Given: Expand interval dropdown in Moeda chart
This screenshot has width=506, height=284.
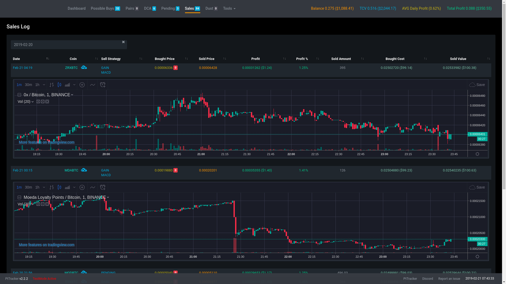Looking at the screenshot, I should 44,187.
